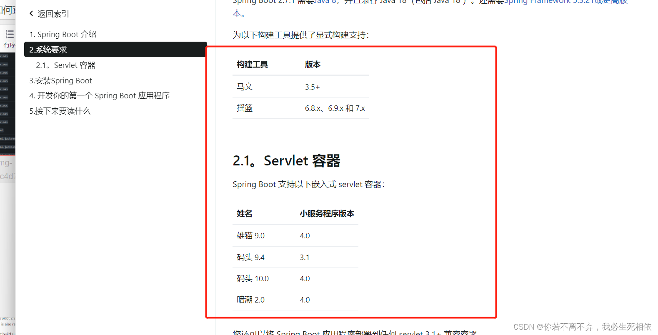The width and height of the screenshot is (658, 335).
Task: Go to 1. Spring Boot 介绍 section
Action: click(x=63, y=34)
